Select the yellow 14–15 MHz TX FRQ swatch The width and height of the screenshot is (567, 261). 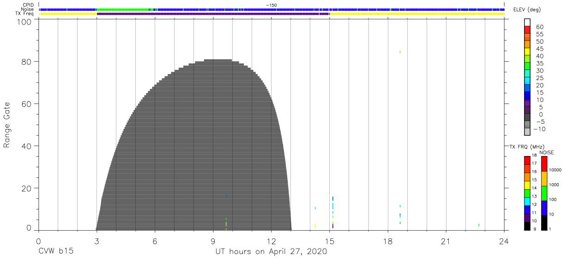(527, 185)
